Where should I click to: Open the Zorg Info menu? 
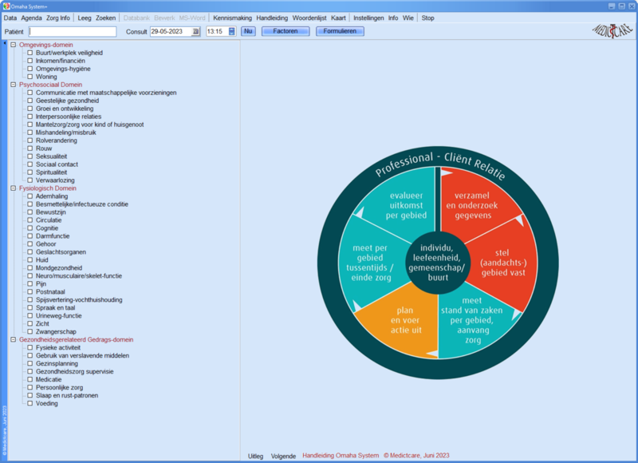click(59, 18)
